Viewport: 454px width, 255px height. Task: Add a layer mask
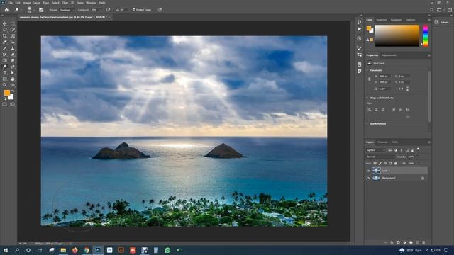(x=398, y=242)
